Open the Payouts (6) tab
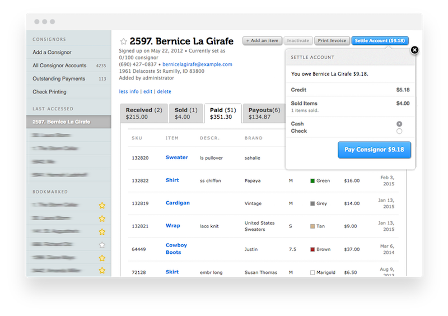The image size is (448, 316). [264, 114]
